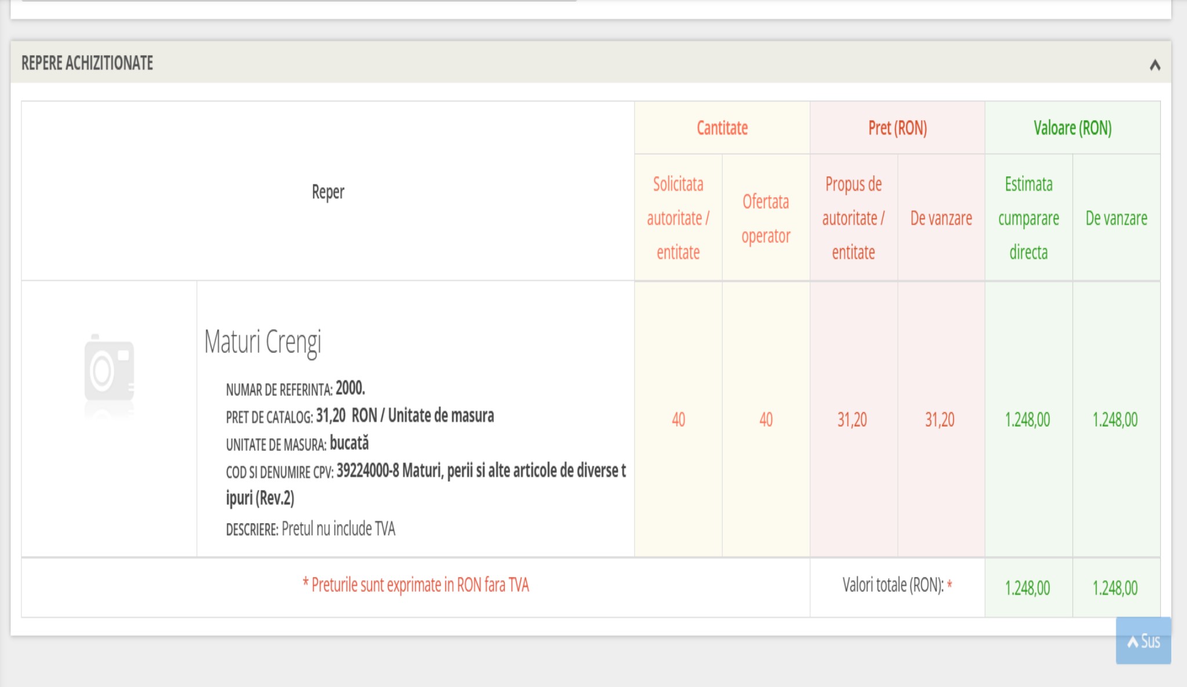Click the Ofertata operator subheader
This screenshot has height=687, width=1187.
coord(766,219)
